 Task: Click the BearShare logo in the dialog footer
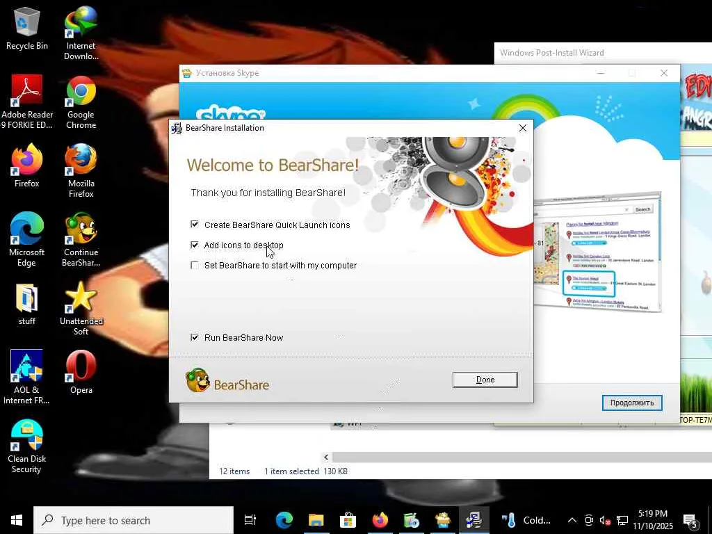(x=227, y=380)
